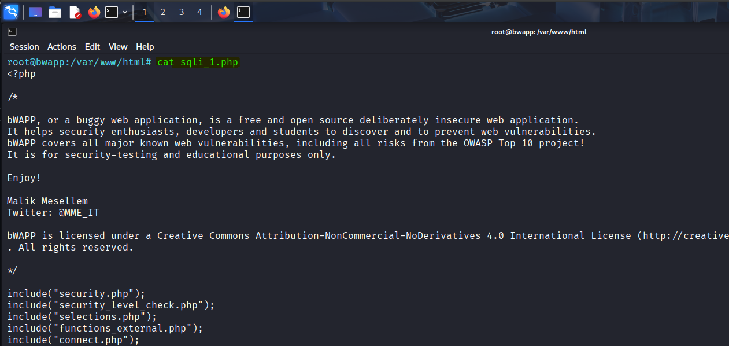Image resolution: width=729 pixels, height=346 pixels.
Task: Click the Enjoy! line
Action: click(x=24, y=178)
